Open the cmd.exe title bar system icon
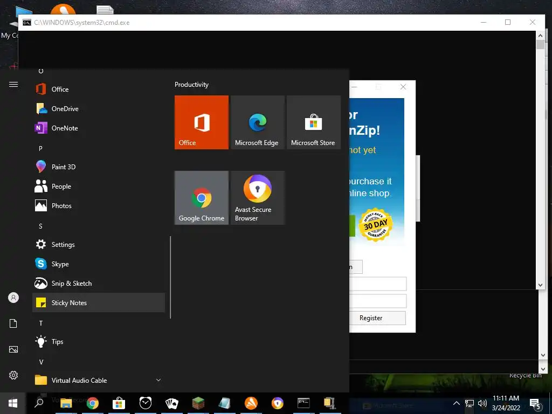552x414 pixels. pos(27,23)
